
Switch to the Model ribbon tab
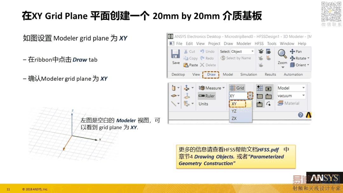point(228,74)
